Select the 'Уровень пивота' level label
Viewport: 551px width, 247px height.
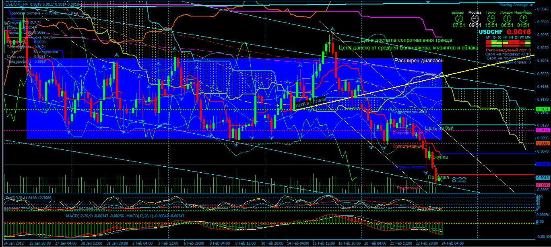(410, 167)
